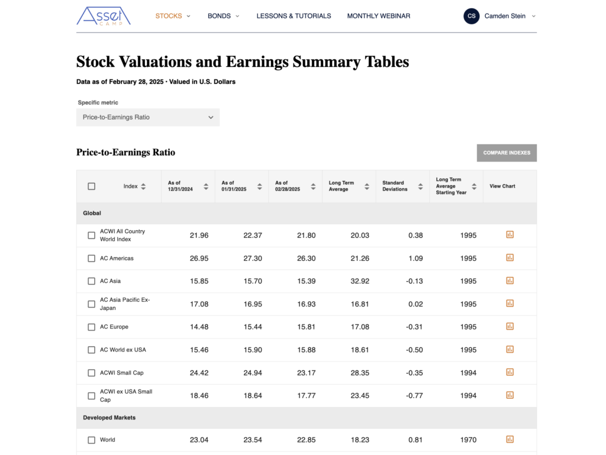The width and height of the screenshot is (606, 455).
Task: Select the AC Europe checkbox
Action: [92, 327]
